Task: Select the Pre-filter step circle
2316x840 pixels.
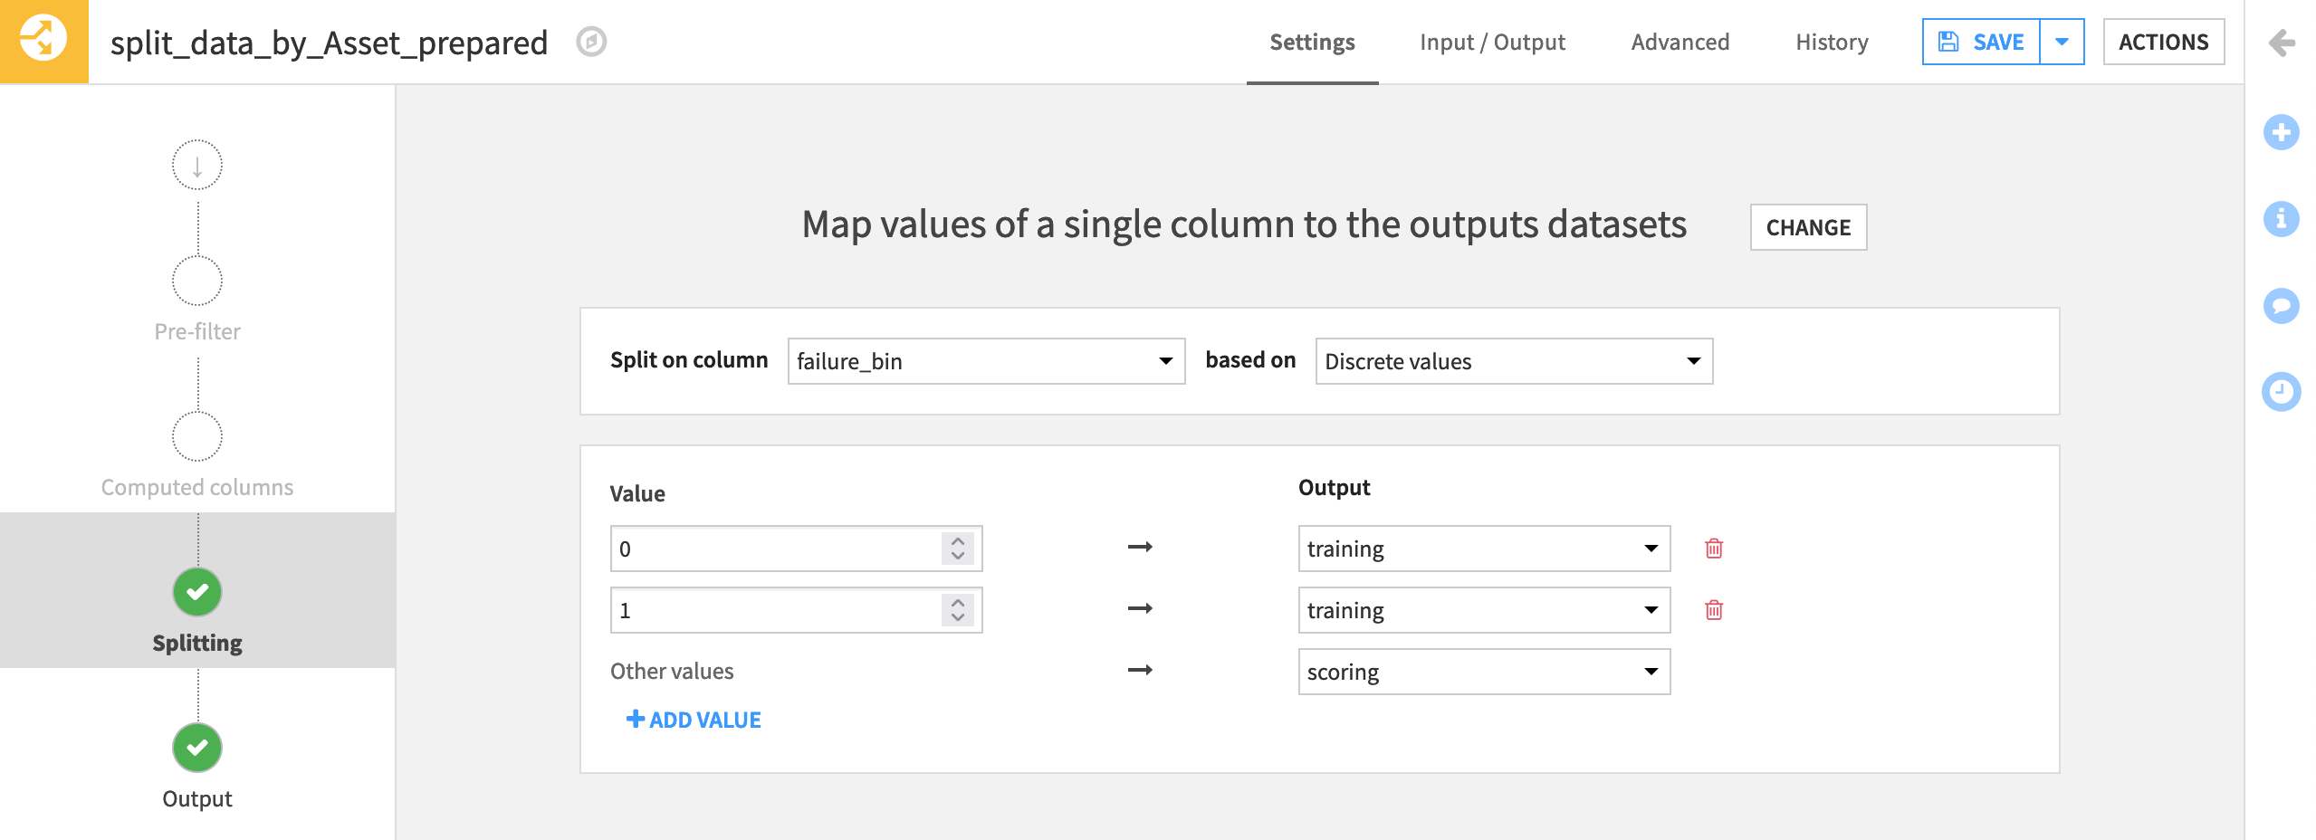Action: pos(196,281)
